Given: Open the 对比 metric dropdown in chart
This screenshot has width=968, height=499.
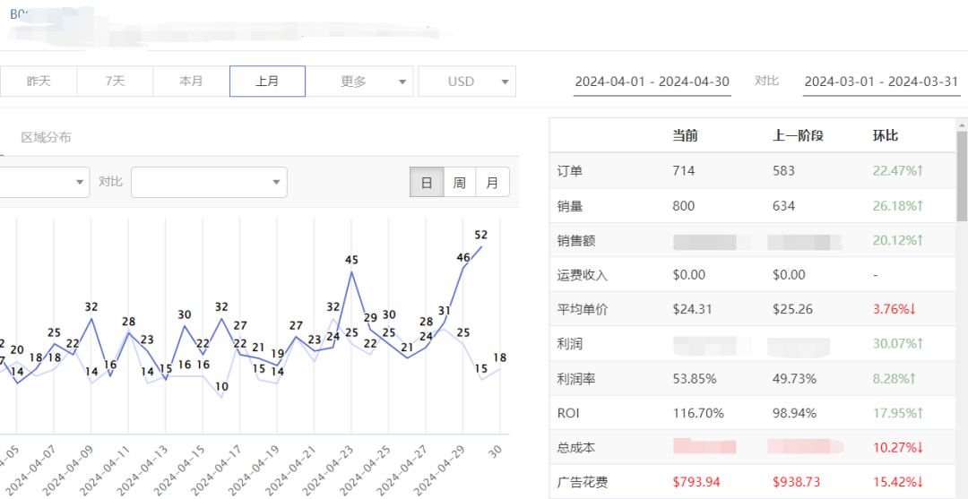Looking at the screenshot, I should (209, 182).
